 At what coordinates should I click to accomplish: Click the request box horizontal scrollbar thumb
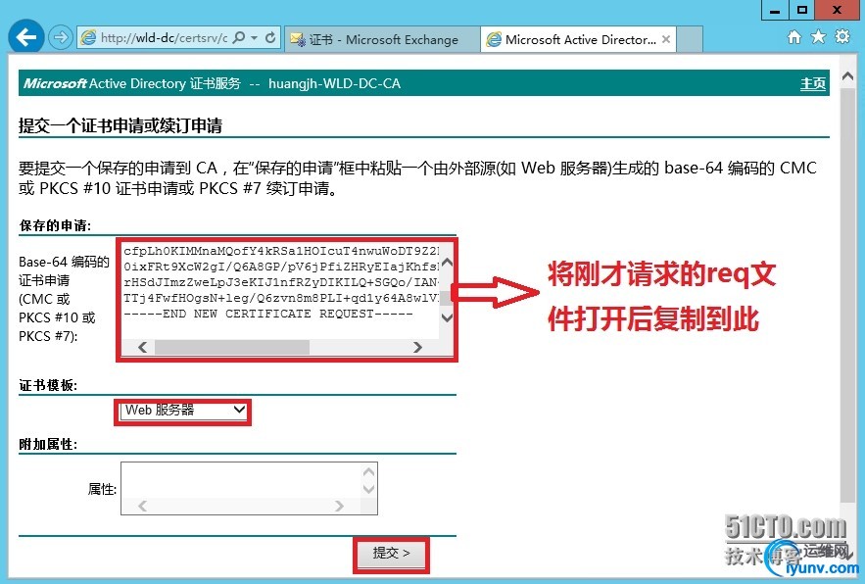coord(232,347)
